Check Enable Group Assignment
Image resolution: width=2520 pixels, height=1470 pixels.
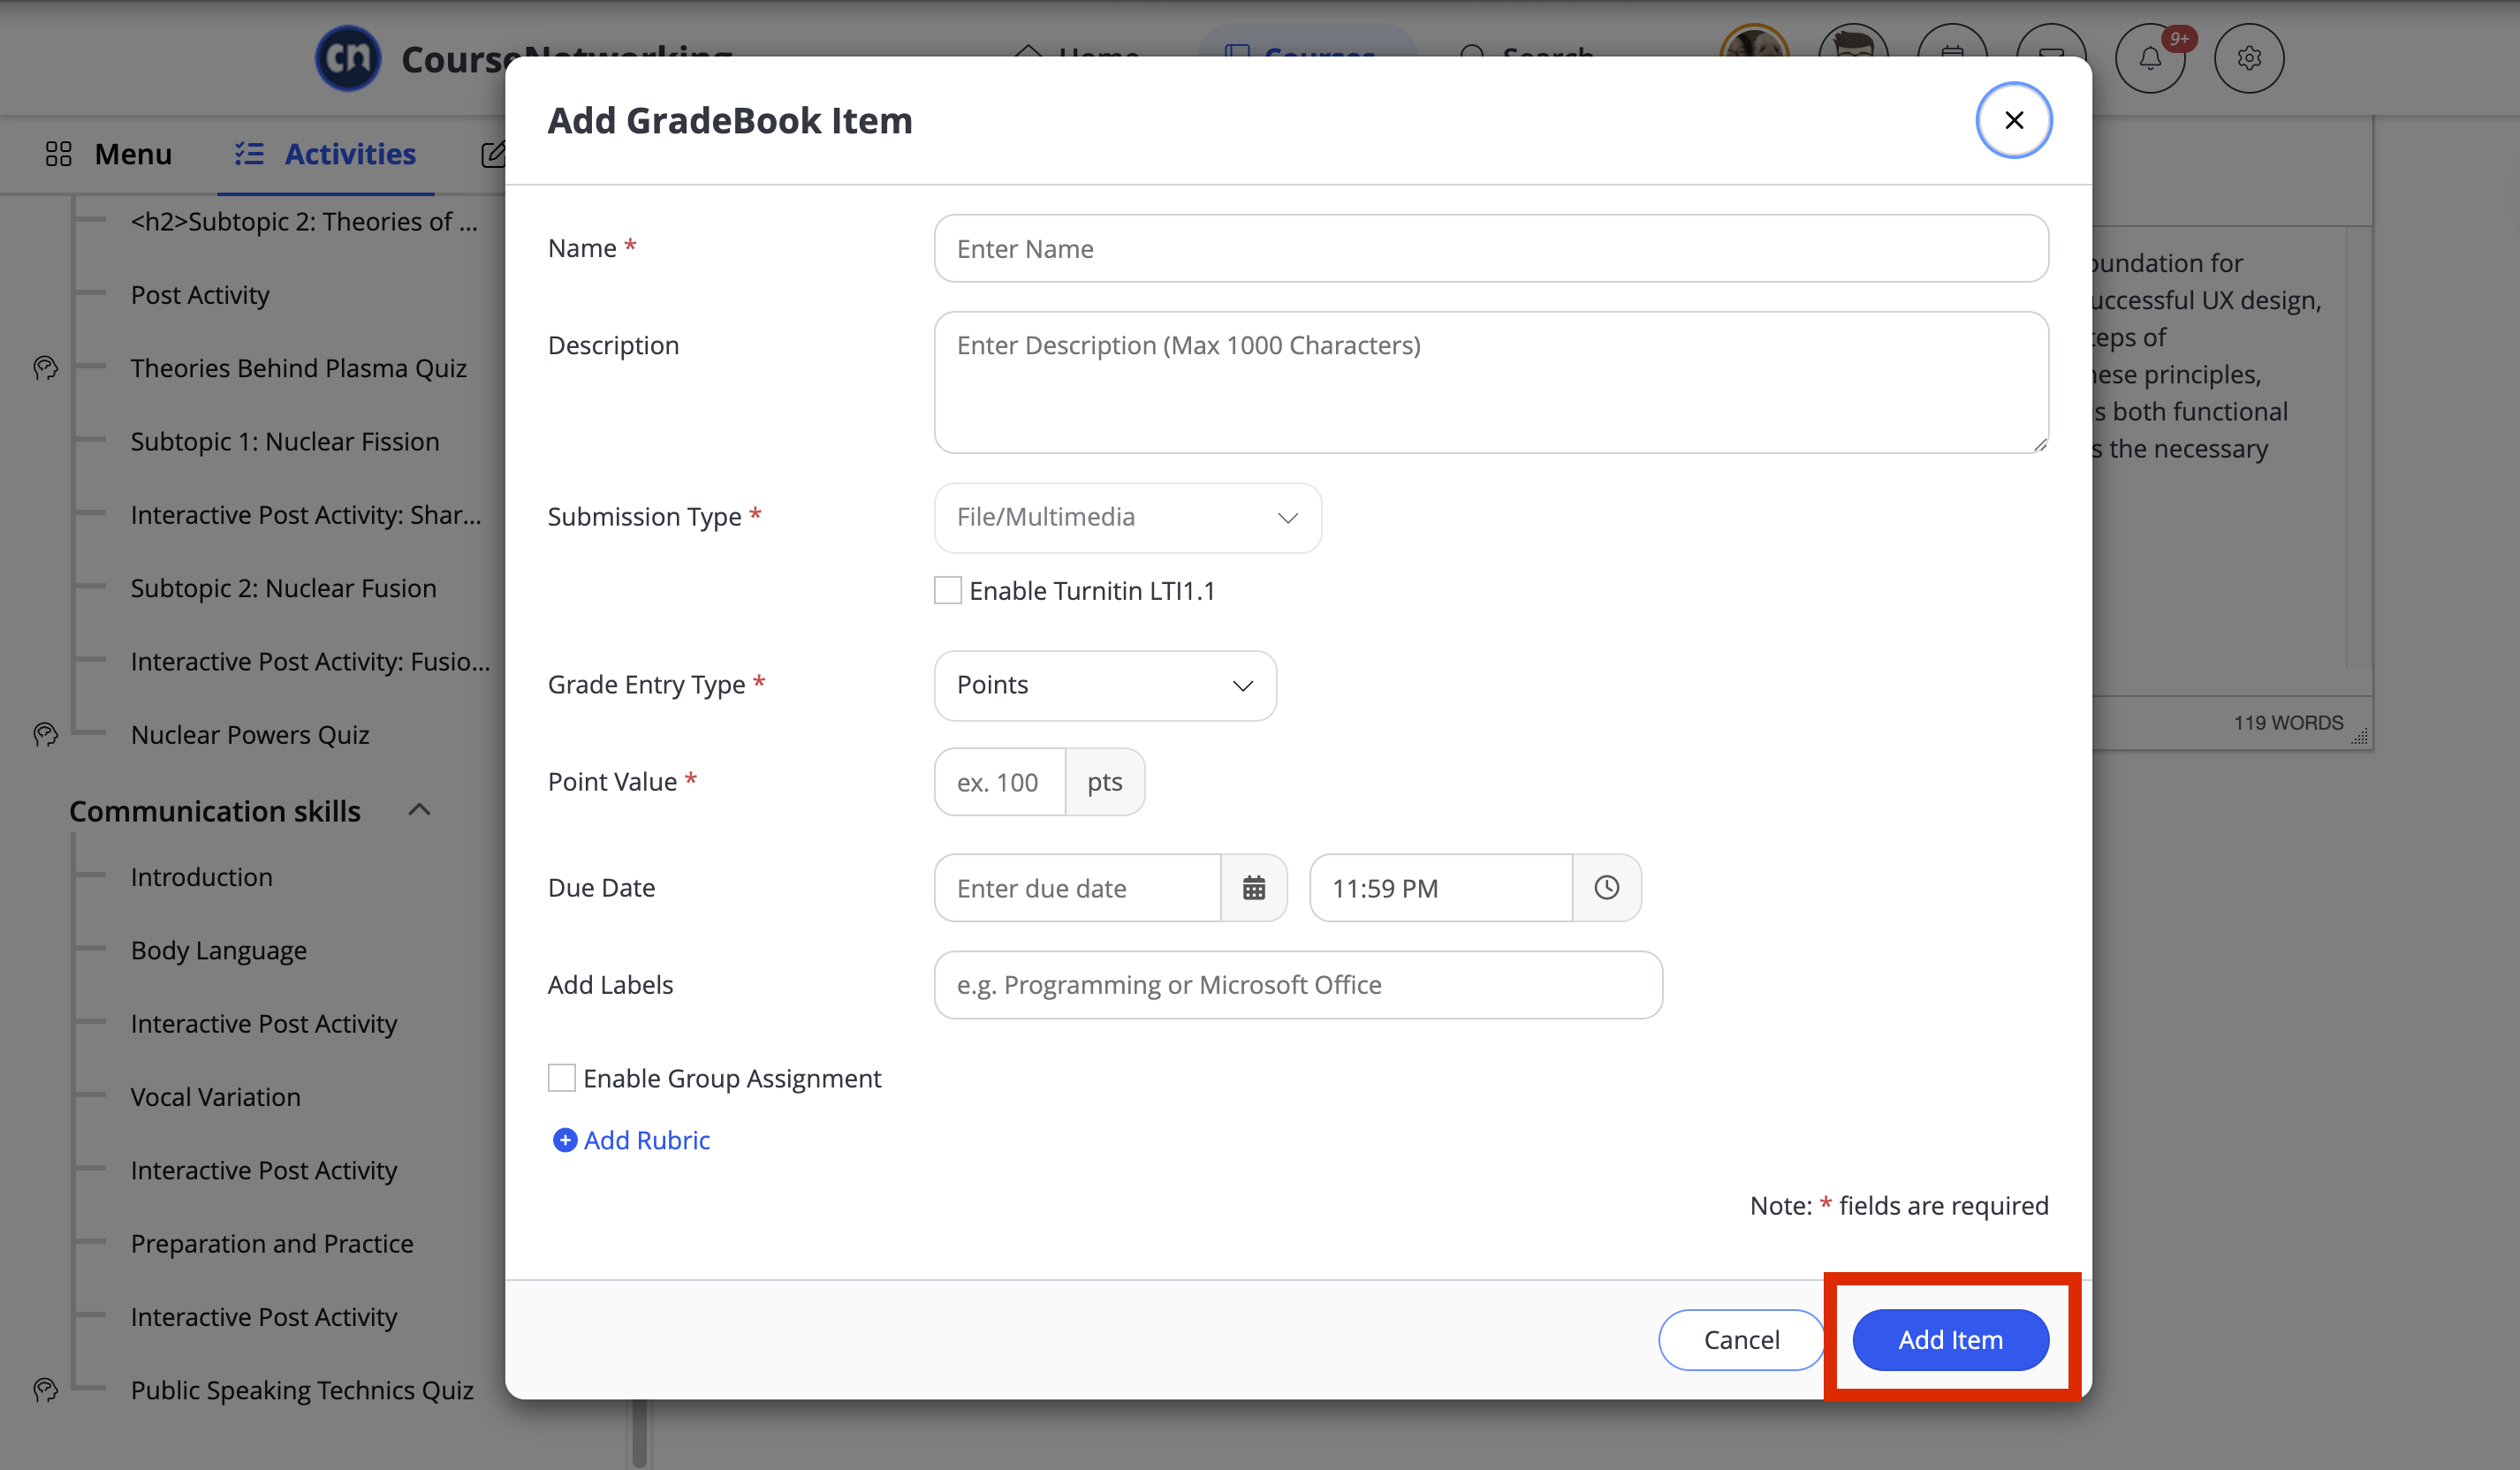[x=562, y=1078]
